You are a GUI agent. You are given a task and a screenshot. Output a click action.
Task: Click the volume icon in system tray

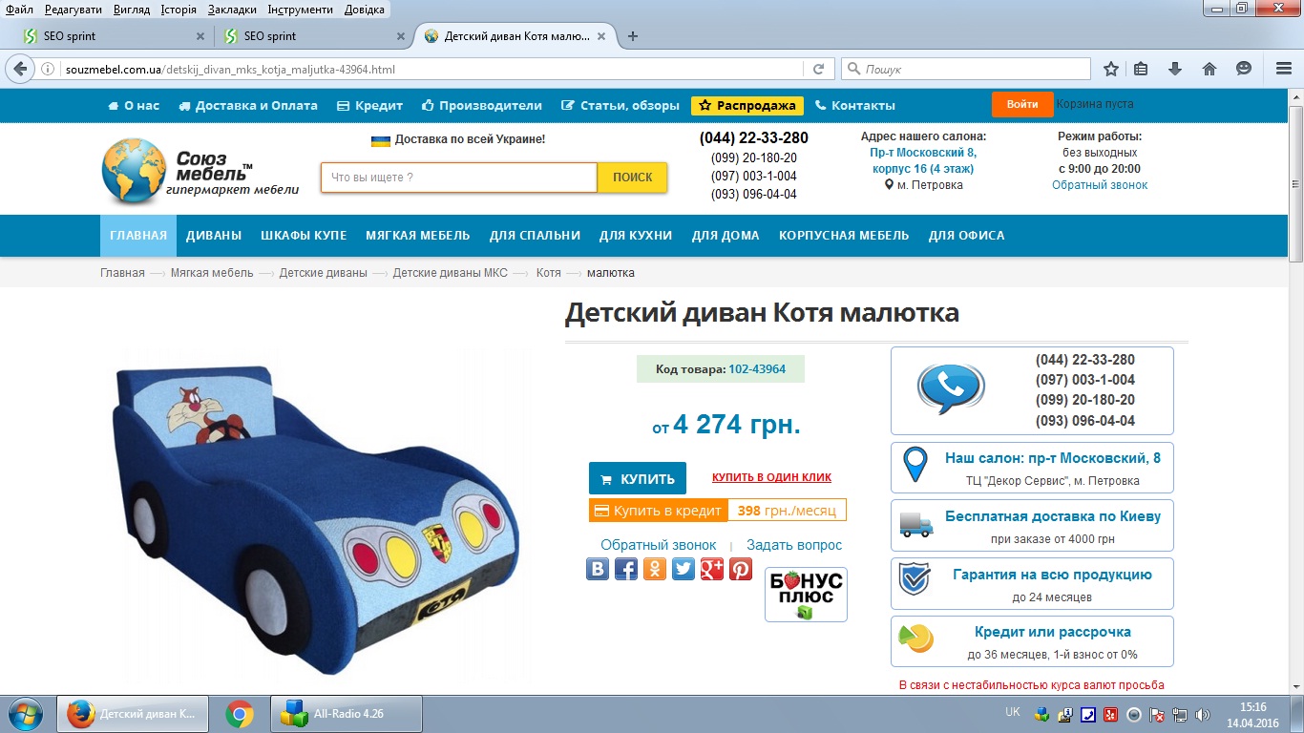[1202, 714]
